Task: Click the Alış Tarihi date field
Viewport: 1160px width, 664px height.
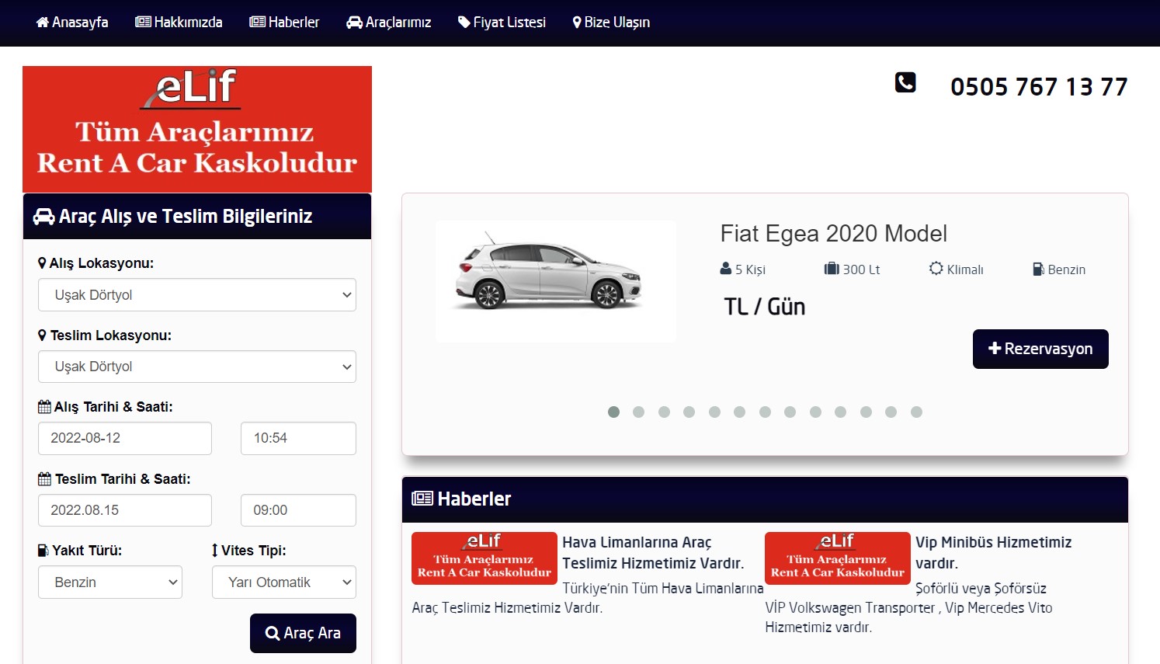Action: point(125,438)
